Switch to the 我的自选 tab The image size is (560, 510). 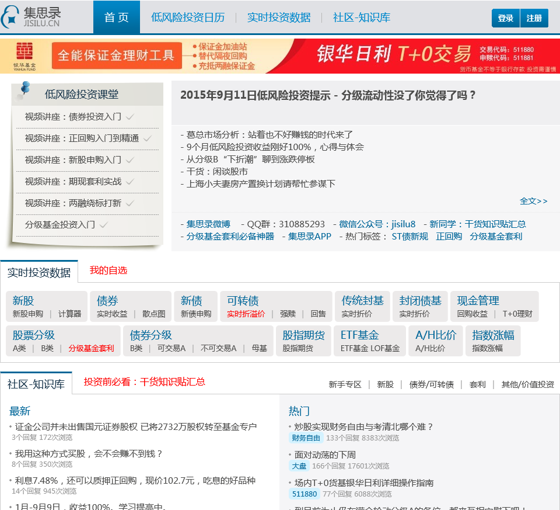click(x=108, y=270)
